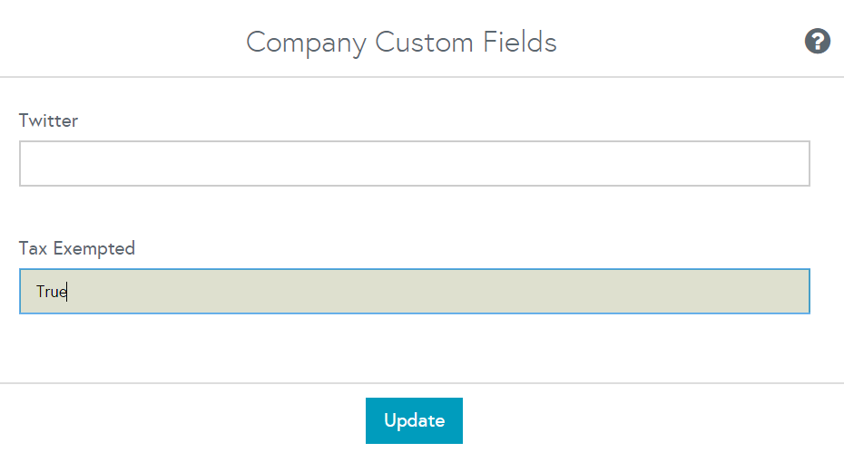This screenshot has height=462, width=844.
Task: Click blank footer area left of Update
Action: [x=182, y=421]
